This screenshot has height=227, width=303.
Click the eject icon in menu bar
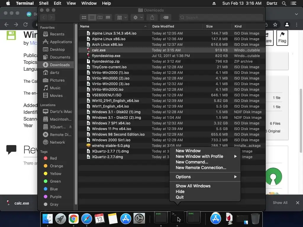pyautogui.click(x=214, y=3)
